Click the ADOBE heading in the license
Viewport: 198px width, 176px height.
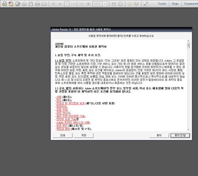point(59,44)
